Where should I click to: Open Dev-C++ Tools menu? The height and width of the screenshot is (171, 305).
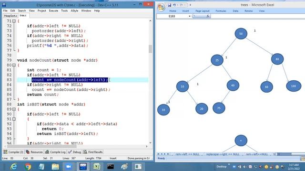coord(64,10)
